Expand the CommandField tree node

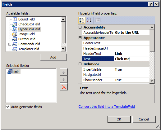pos(10,44)
